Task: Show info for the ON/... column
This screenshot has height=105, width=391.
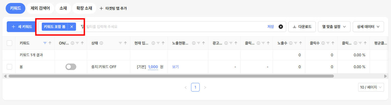Action: [72, 43]
